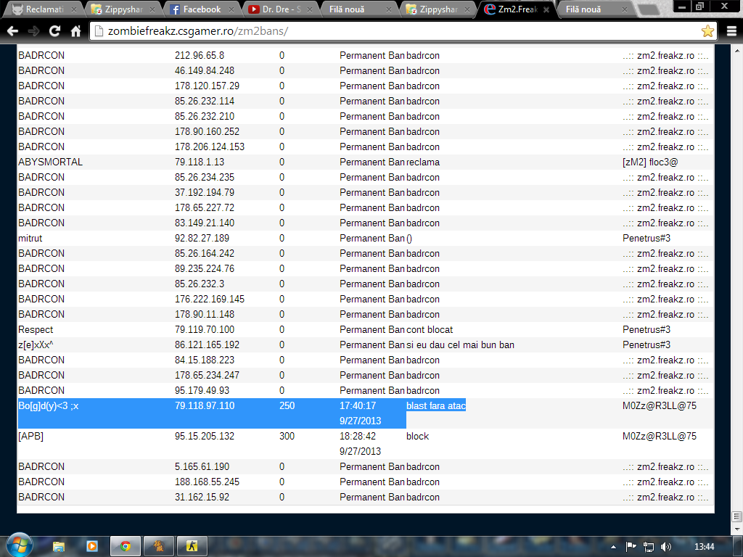Open the volume speaker tray icon

click(666, 547)
